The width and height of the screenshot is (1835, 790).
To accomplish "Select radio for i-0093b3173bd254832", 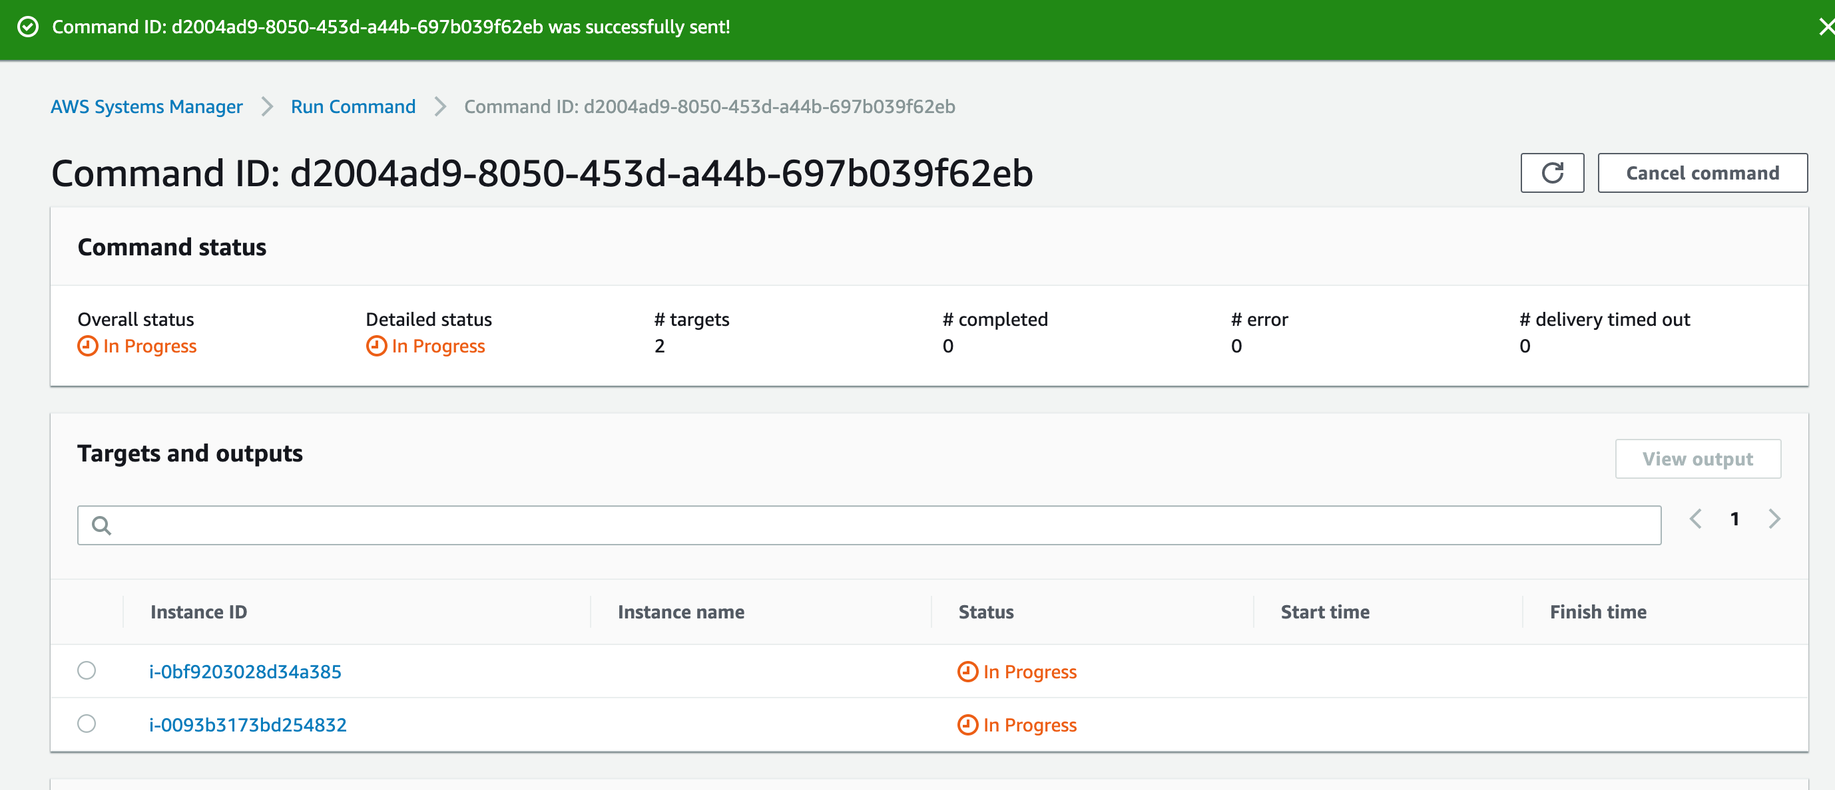I will tap(87, 724).
